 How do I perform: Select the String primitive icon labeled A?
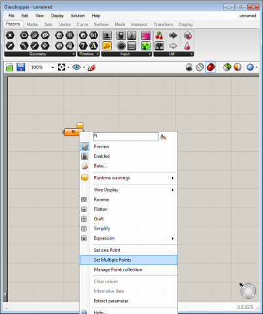[x=94, y=46]
